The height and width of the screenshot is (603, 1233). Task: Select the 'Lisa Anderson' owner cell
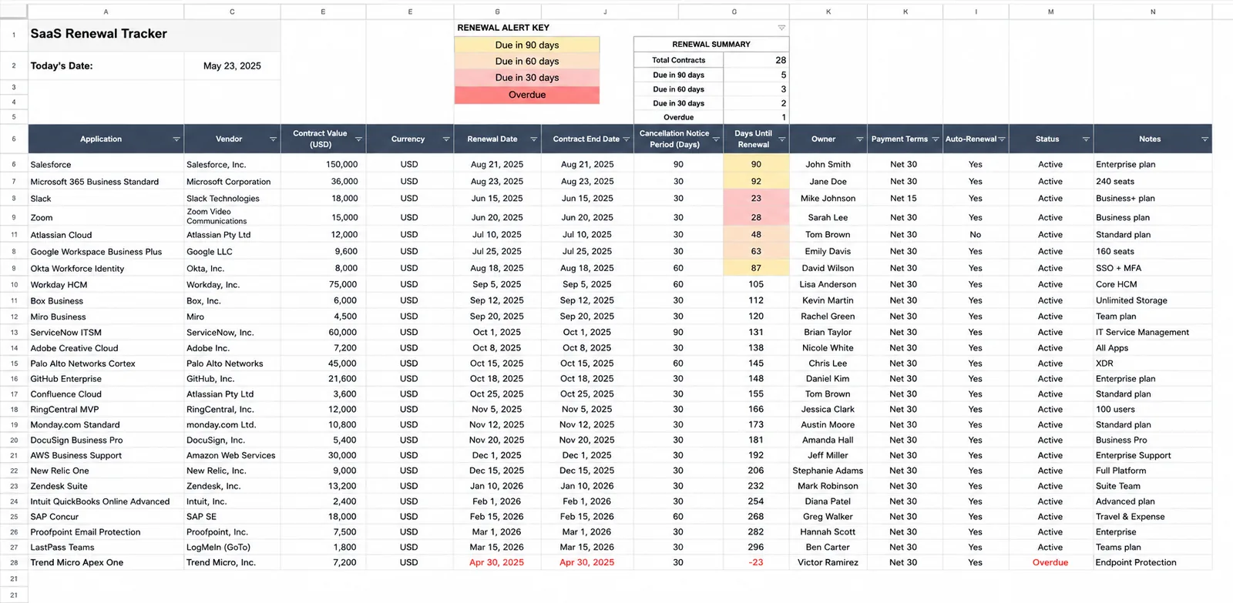828,285
